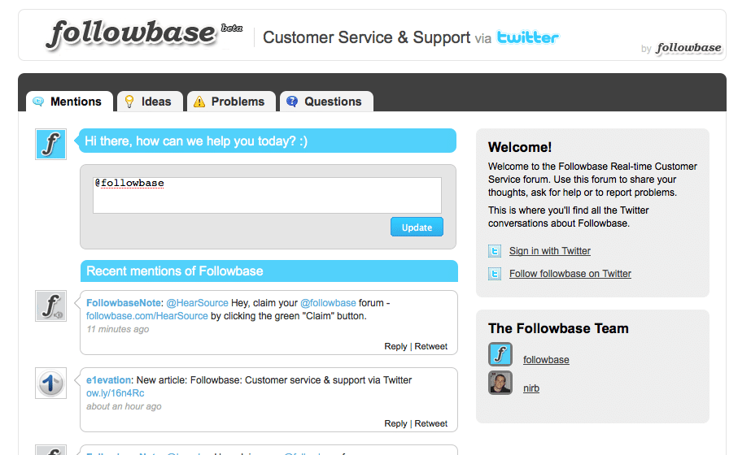Switch to the Mentions tab
This screenshot has height=455, width=751.
[68, 102]
